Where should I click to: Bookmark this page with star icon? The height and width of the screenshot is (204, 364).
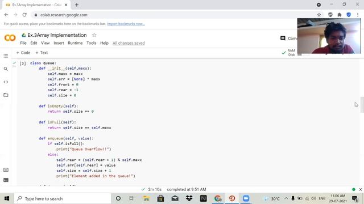point(319,15)
